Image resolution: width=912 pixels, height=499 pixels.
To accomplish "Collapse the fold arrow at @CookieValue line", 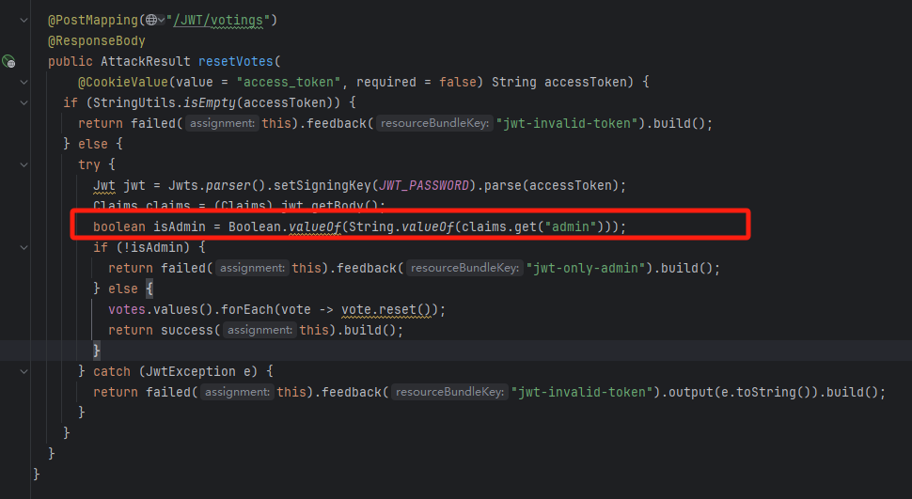I will pyautogui.click(x=24, y=82).
